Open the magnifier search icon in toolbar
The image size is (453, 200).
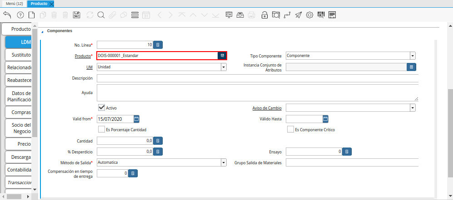click(x=101, y=15)
